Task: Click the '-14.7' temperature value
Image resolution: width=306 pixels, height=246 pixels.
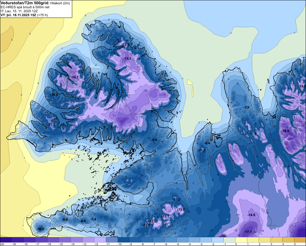Action: click(x=75, y=77)
